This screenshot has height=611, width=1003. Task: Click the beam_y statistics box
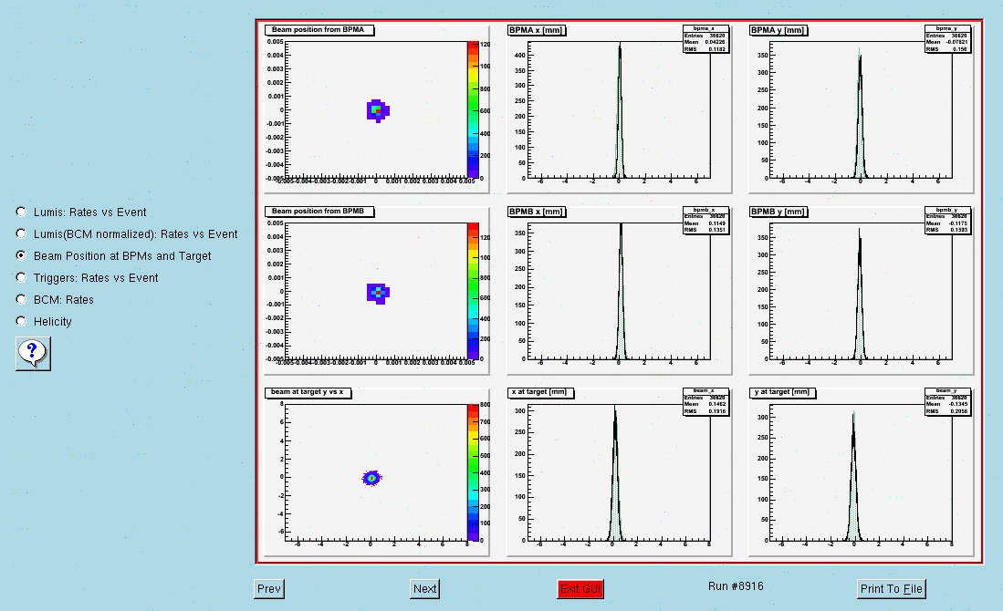click(x=948, y=401)
